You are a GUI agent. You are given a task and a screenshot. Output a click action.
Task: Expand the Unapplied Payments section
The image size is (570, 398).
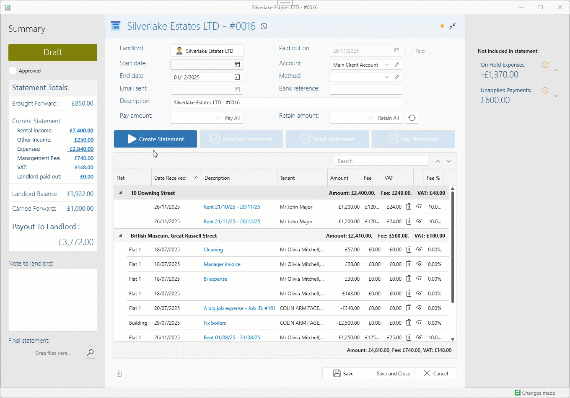pos(556,96)
